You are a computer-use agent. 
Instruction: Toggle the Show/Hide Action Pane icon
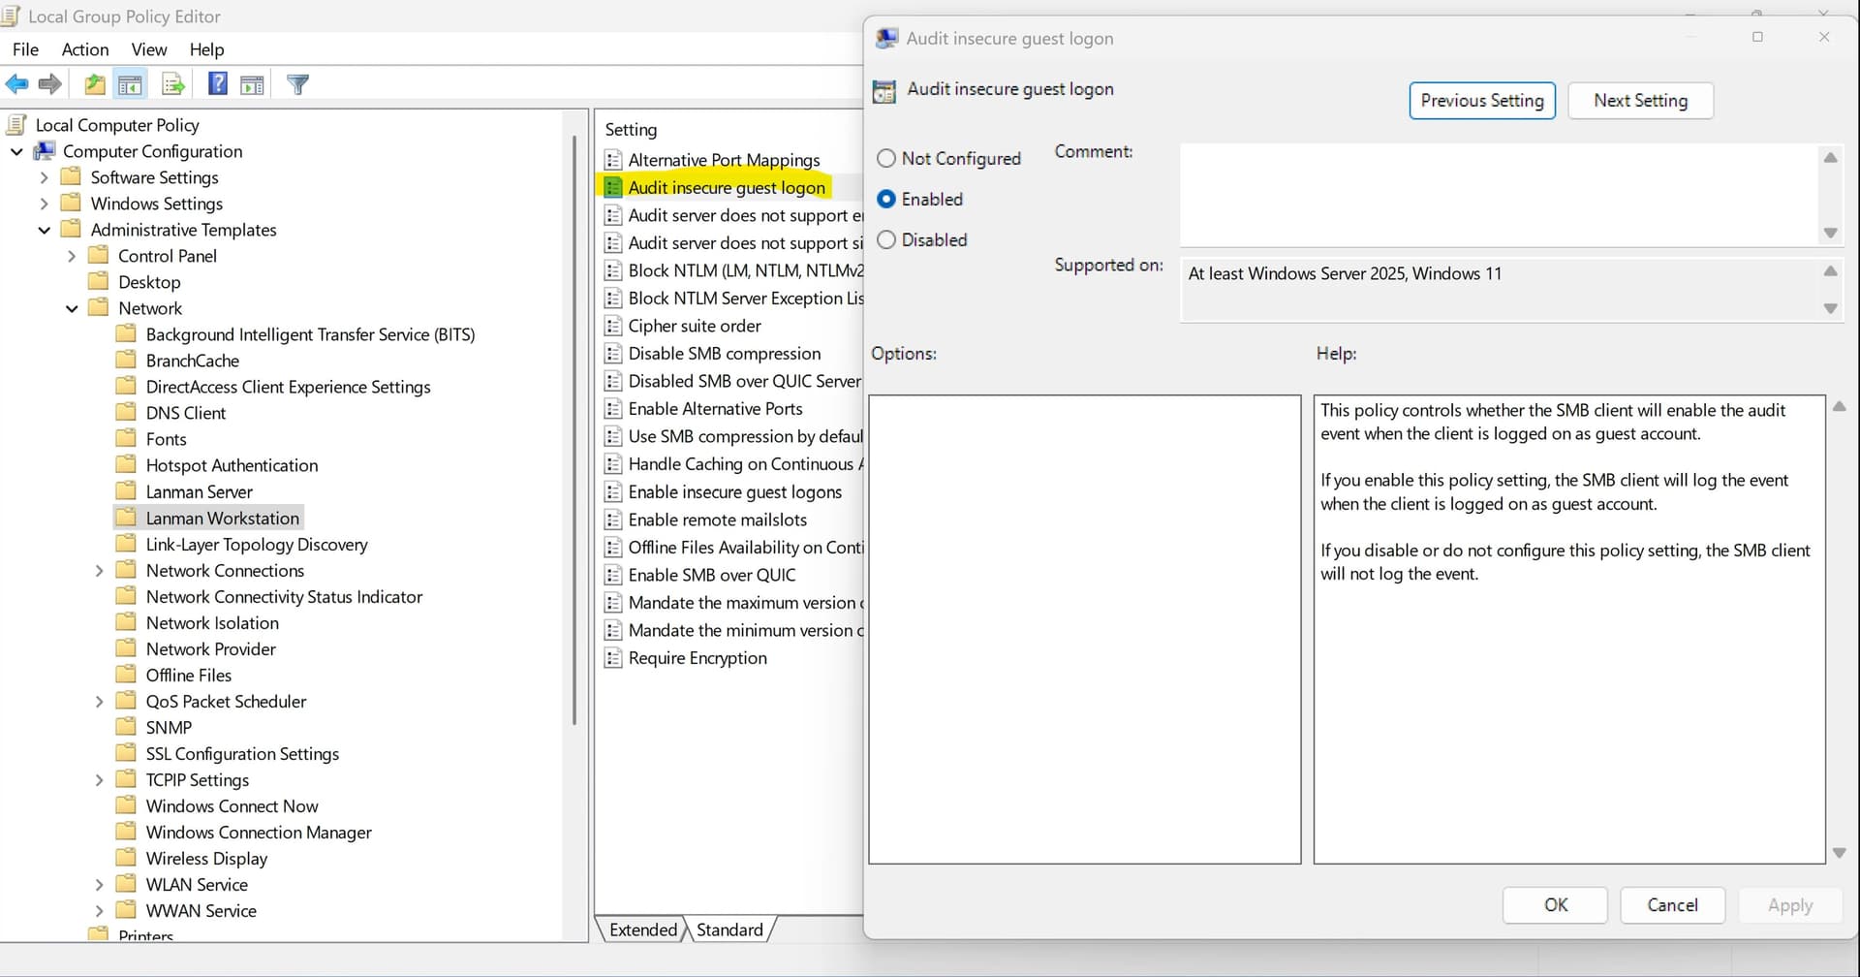253,85
